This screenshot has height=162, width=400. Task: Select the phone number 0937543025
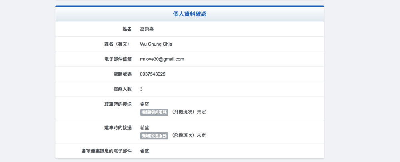[152, 74]
